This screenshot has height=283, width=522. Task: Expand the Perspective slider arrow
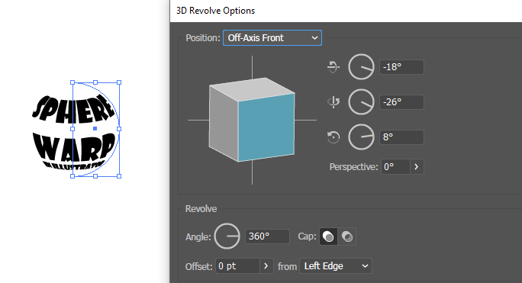coord(417,166)
